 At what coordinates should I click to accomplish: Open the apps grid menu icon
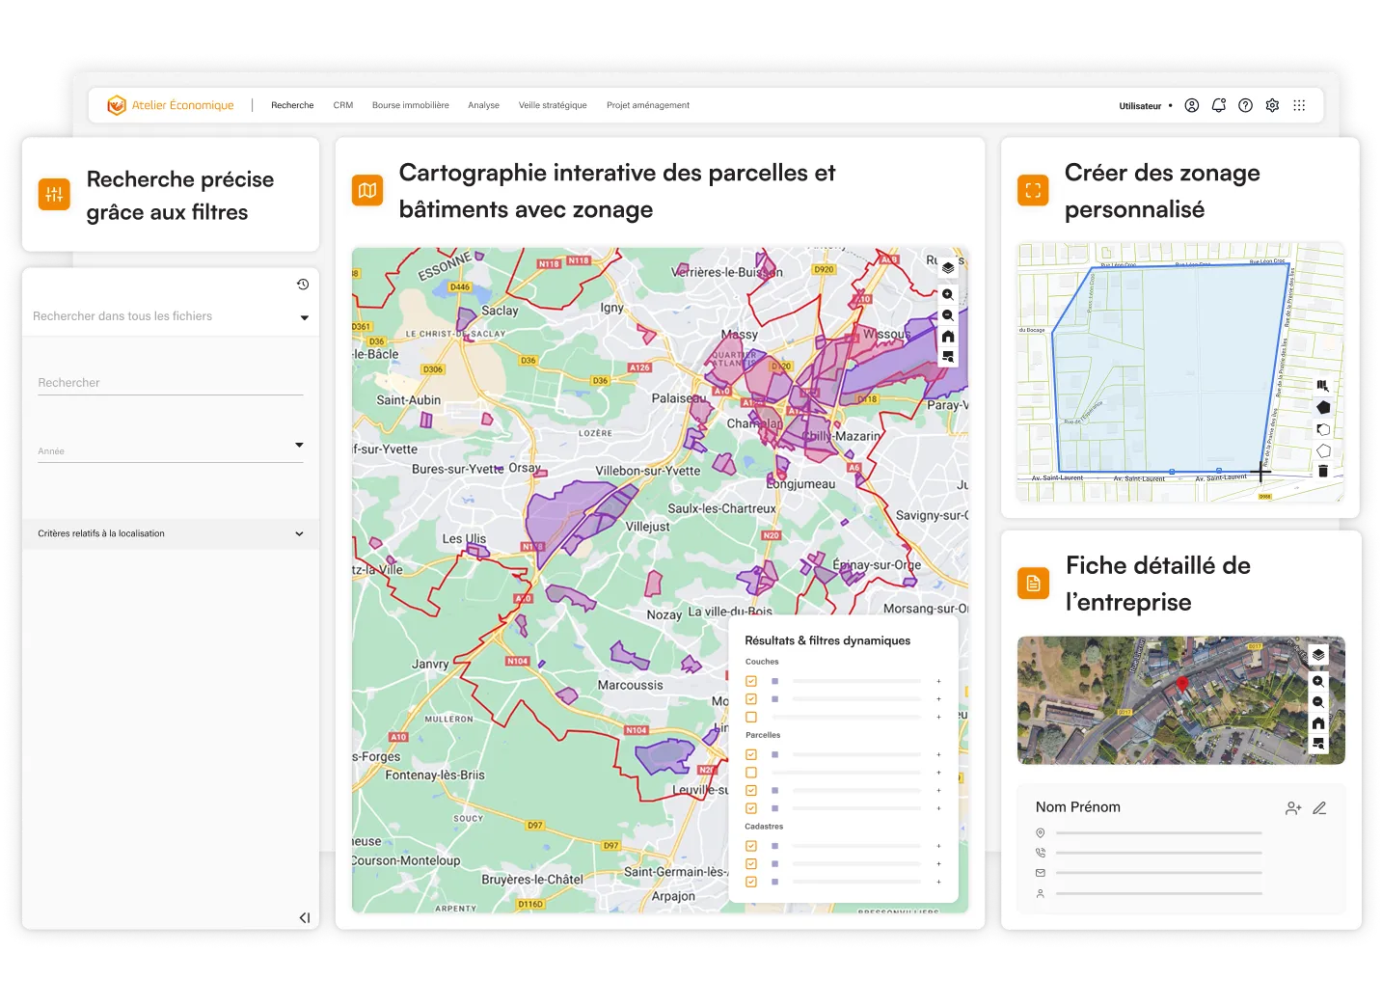click(x=1299, y=106)
